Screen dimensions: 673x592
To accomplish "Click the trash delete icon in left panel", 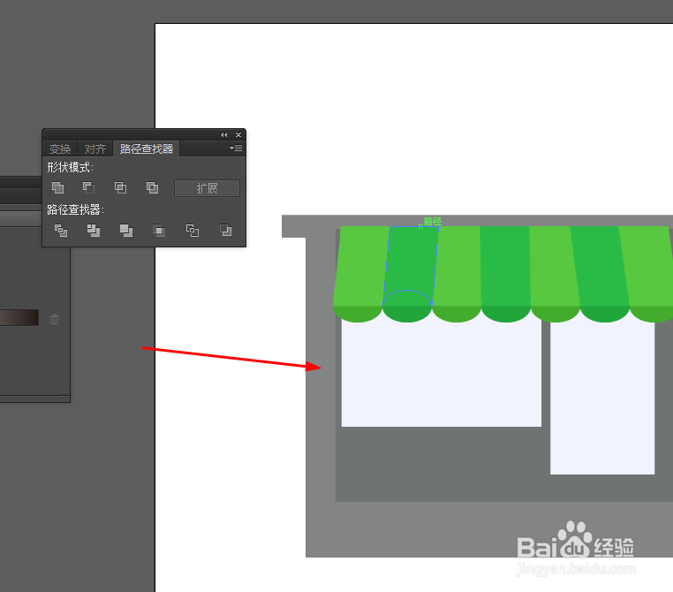I will click(54, 319).
